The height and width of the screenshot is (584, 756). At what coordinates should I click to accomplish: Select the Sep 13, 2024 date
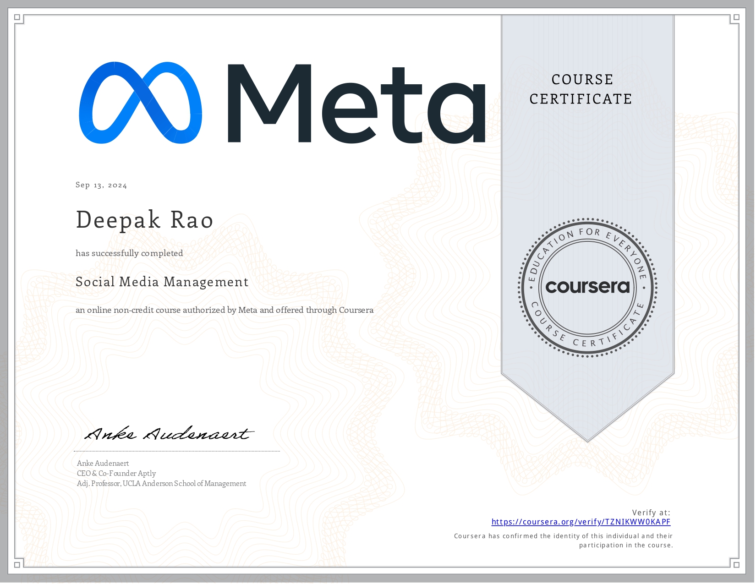point(101,185)
